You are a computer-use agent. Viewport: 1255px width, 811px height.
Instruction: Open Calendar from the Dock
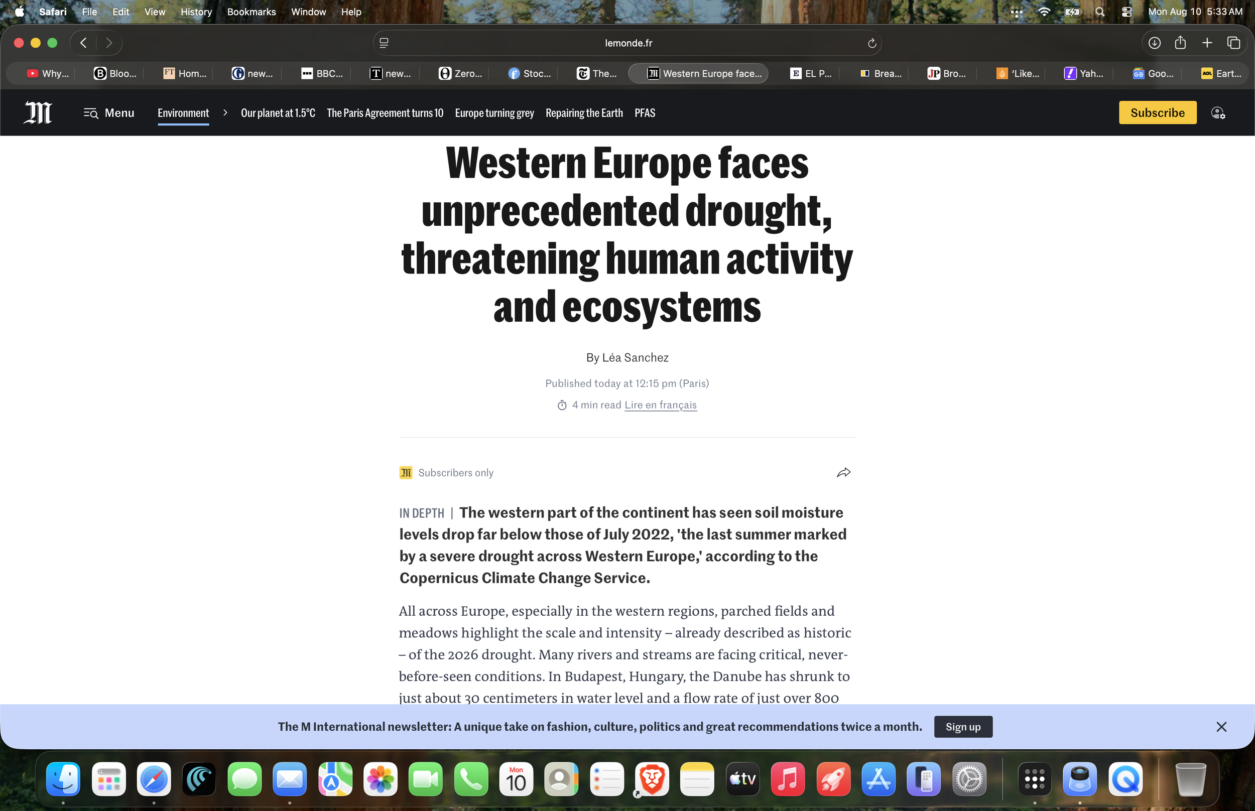point(516,779)
